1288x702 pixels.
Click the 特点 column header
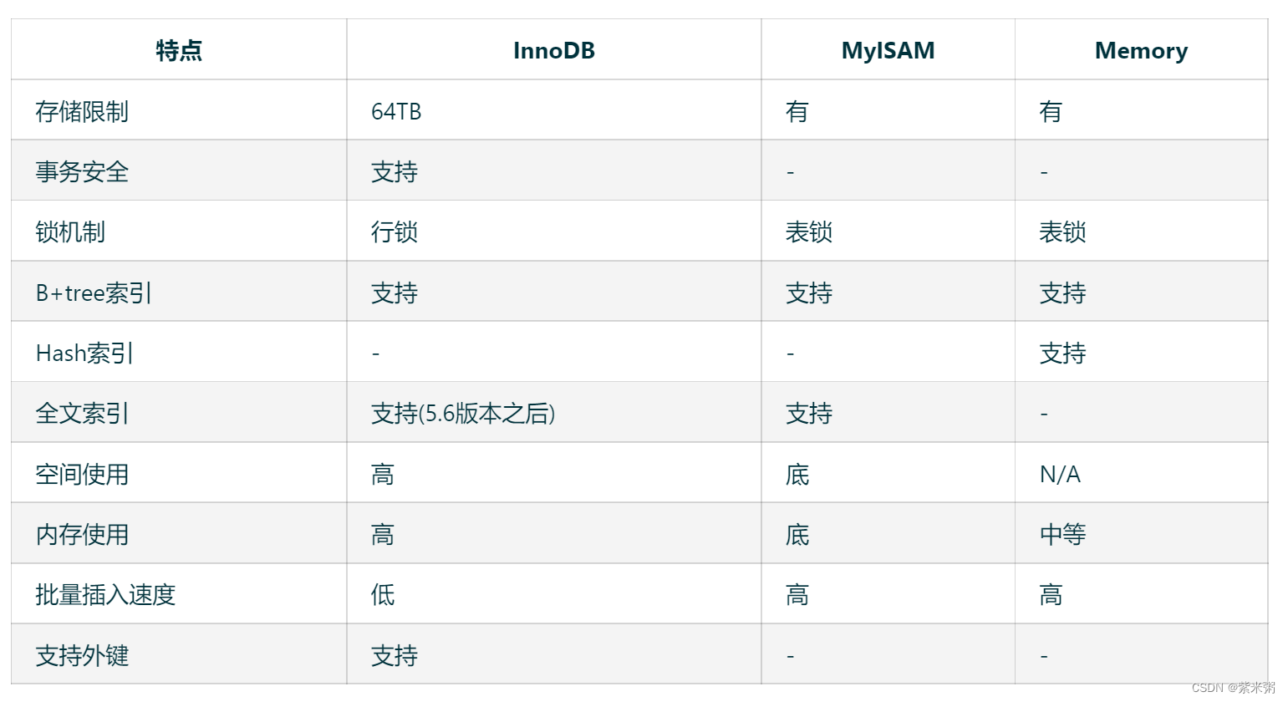click(x=179, y=50)
